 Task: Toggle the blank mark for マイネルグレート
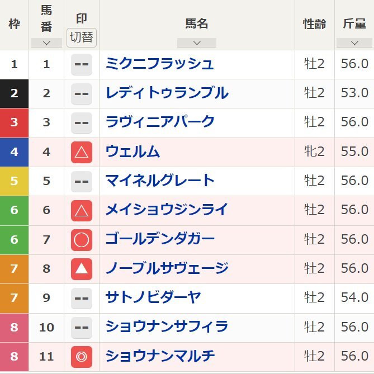click(82, 181)
